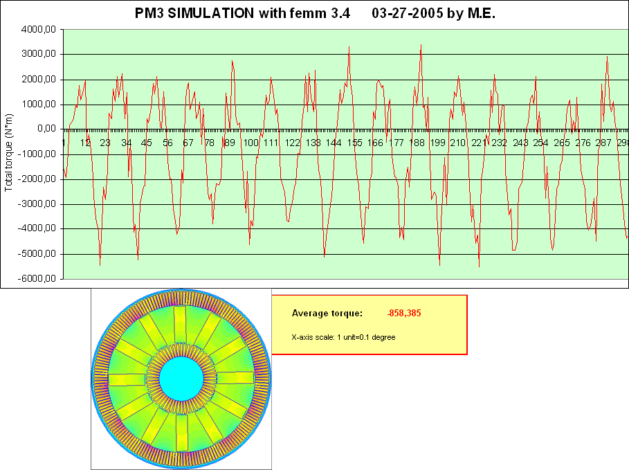Click the Average torque label
629x470 pixels.
(327, 314)
